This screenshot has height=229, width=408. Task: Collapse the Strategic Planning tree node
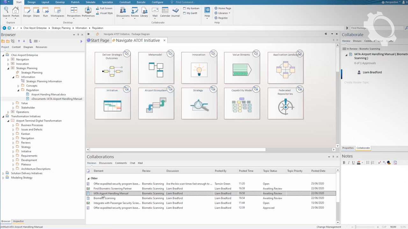(8, 68)
